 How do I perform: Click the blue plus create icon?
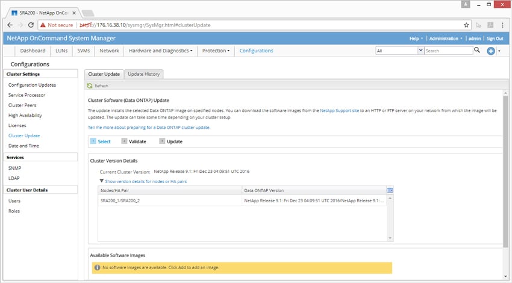(x=490, y=51)
